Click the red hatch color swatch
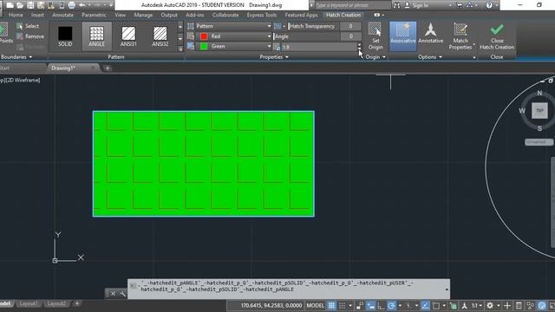Viewport: 555px width, 312px height. point(204,36)
